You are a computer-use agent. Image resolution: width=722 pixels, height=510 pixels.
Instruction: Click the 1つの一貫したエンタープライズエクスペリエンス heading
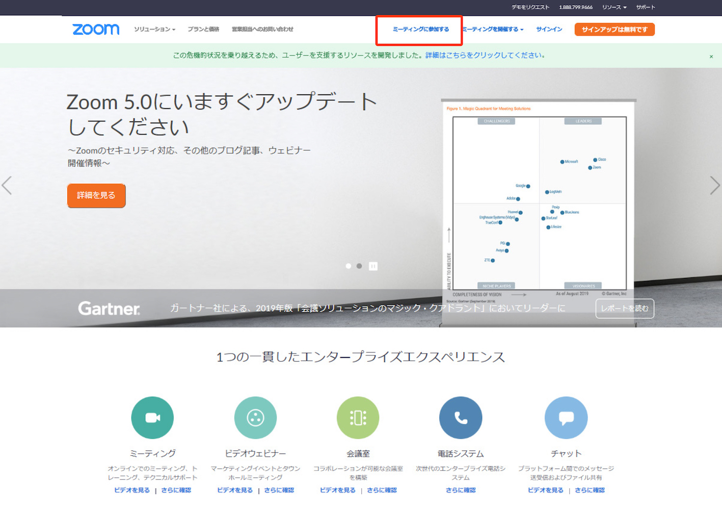pos(361,356)
